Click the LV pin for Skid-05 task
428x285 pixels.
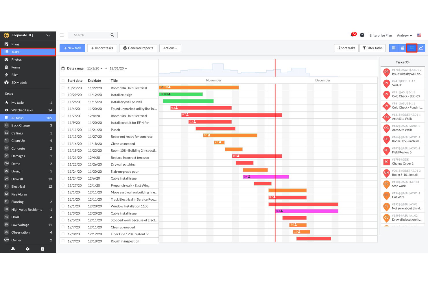[x=386, y=83]
